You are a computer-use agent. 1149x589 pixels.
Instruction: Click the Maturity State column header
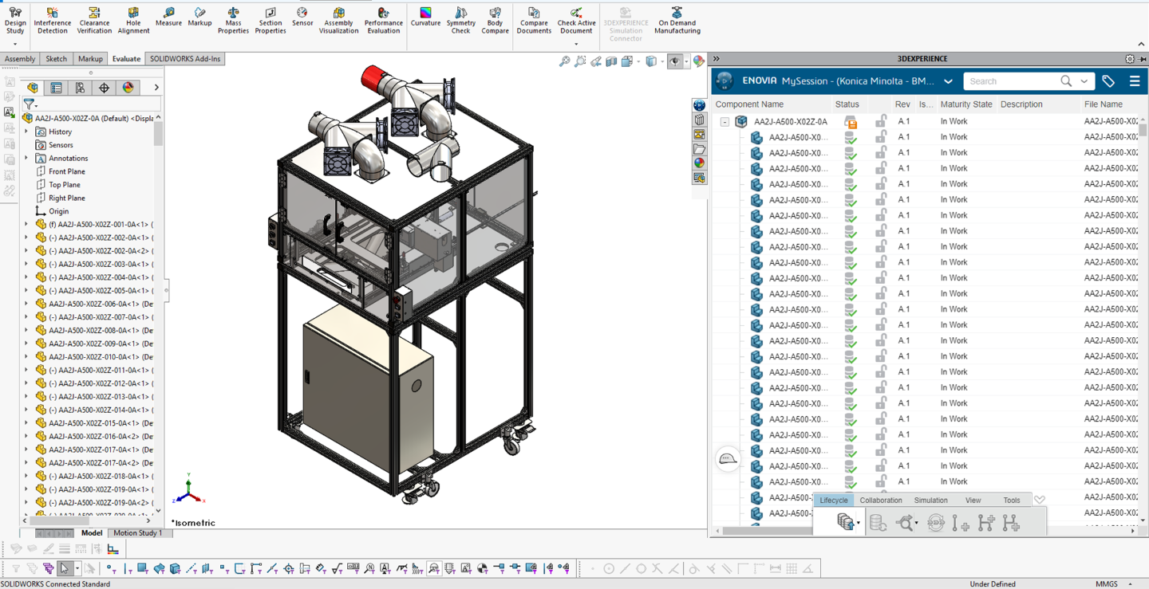coord(966,104)
